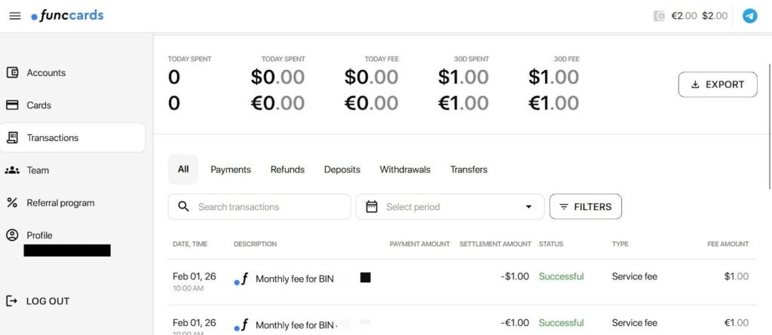Screen dimensions: 772x335
Task: Click the Team people icon
Action: pyautogui.click(x=12, y=170)
